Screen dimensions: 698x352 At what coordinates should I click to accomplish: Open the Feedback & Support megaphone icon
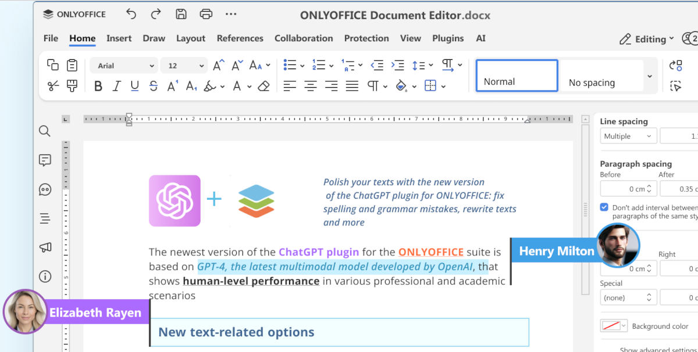point(44,247)
